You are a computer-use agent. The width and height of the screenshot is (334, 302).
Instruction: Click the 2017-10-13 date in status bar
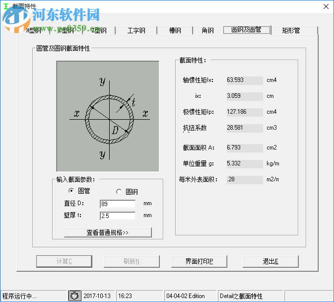(98, 296)
